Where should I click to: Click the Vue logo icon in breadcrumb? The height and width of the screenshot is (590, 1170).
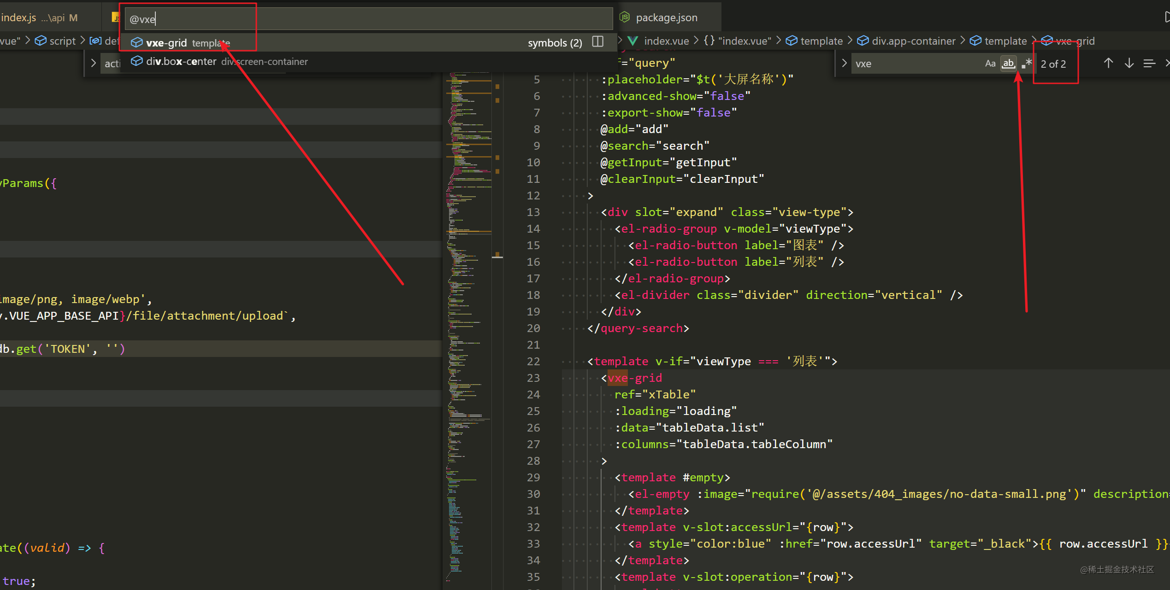click(x=633, y=41)
